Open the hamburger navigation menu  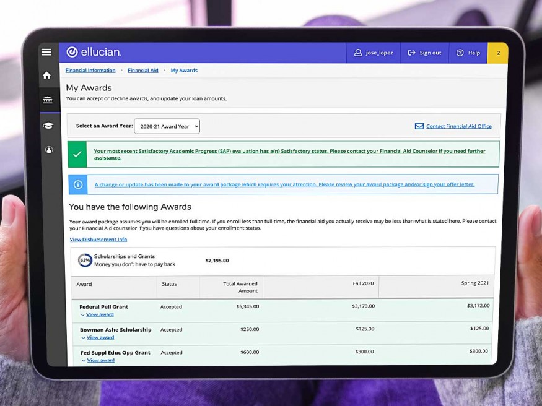coord(46,52)
